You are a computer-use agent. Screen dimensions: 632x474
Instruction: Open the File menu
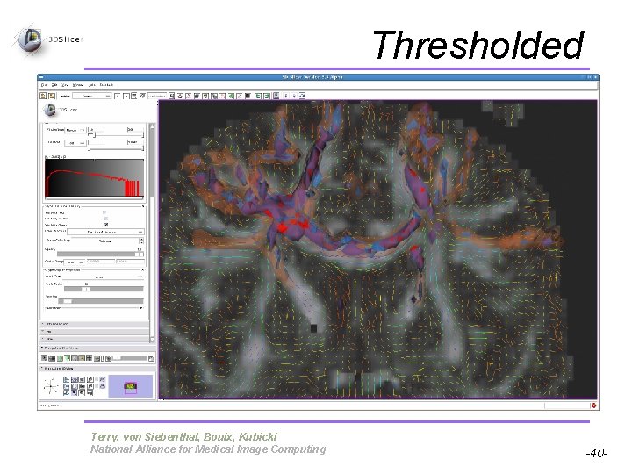(44, 85)
